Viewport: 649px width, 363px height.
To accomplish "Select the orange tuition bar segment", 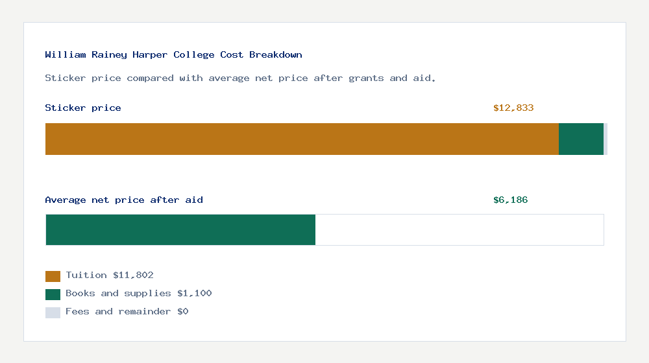I will tap(302, 139).
